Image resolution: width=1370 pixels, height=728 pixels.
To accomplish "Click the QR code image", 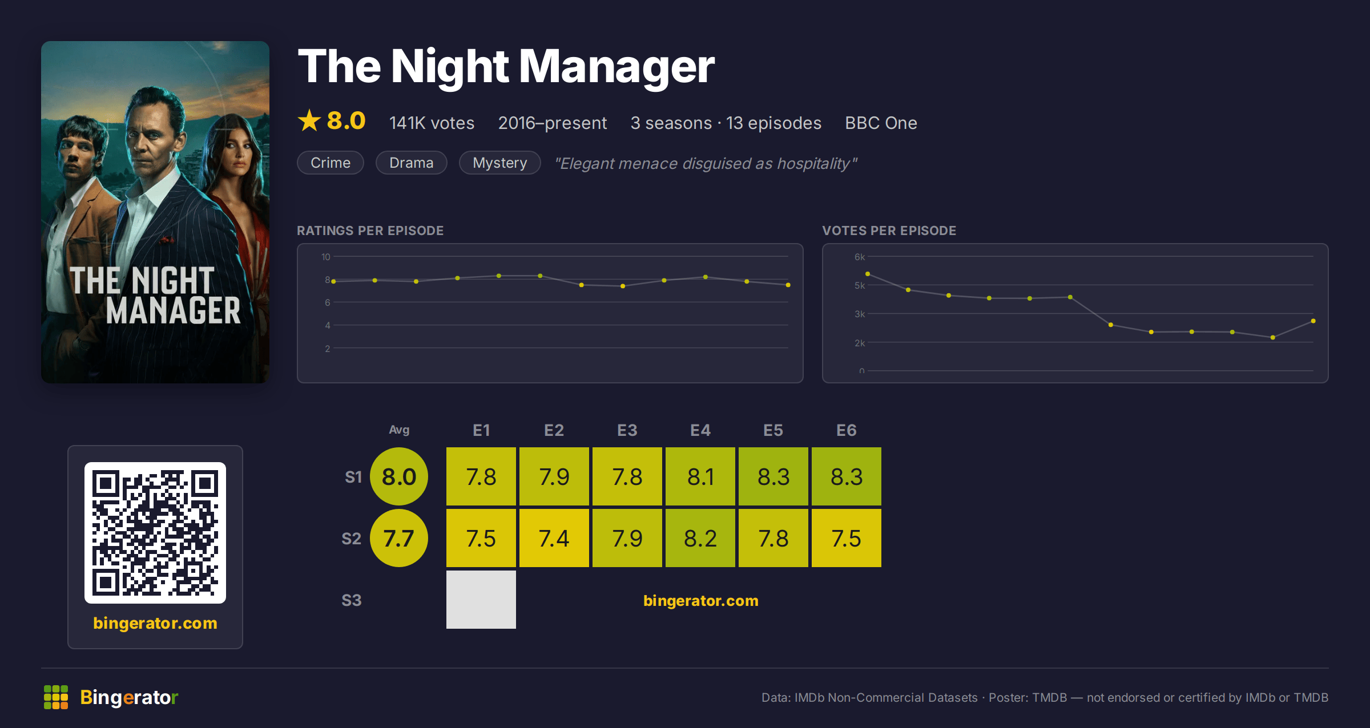I will (155, 532).
